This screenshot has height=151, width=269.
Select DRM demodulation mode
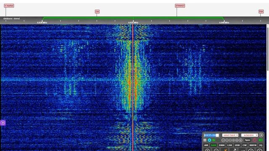pos(222,145)
